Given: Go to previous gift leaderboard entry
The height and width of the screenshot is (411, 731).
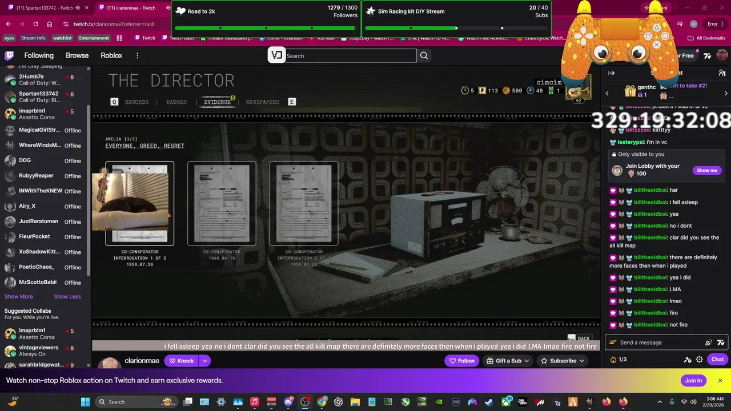Looking at the screenshot, I should (607, 93).
